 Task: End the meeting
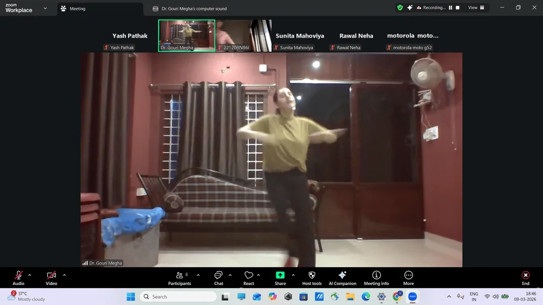click(x=526, y=278)
